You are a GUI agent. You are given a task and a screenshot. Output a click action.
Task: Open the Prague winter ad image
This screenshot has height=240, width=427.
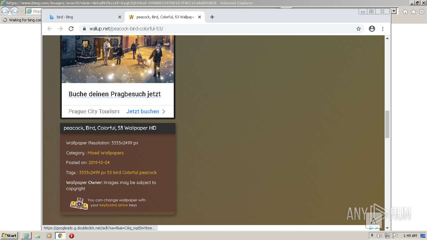pos(118,59)
